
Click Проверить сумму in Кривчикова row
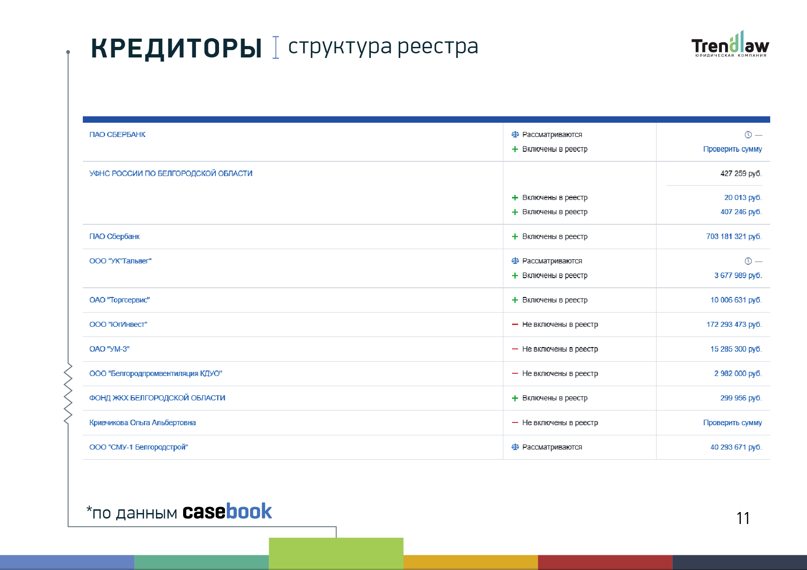[x=732, y=423]
